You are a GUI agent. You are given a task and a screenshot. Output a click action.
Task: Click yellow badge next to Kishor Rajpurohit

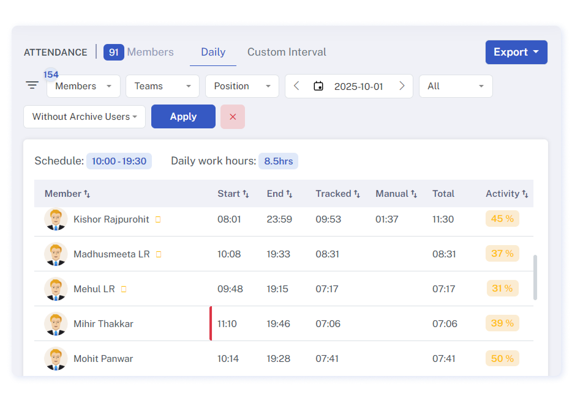[158, 219]
